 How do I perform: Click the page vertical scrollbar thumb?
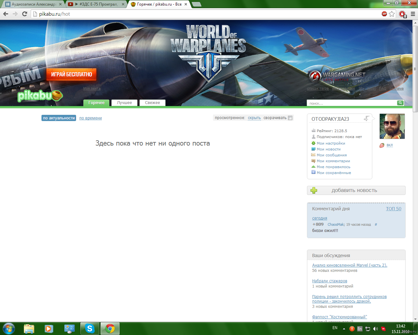point(415,69)
